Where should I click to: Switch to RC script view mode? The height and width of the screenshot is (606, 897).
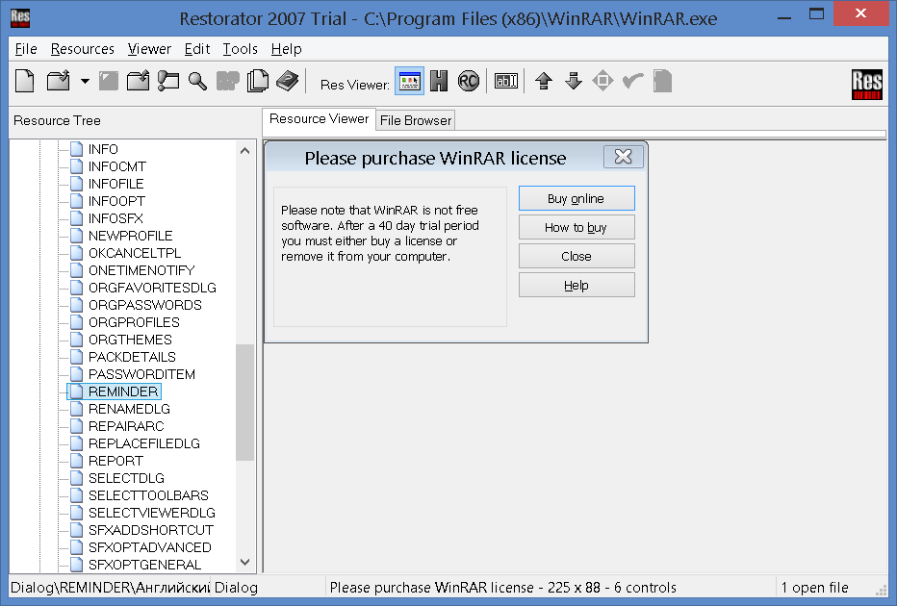(x=469, y=82)
